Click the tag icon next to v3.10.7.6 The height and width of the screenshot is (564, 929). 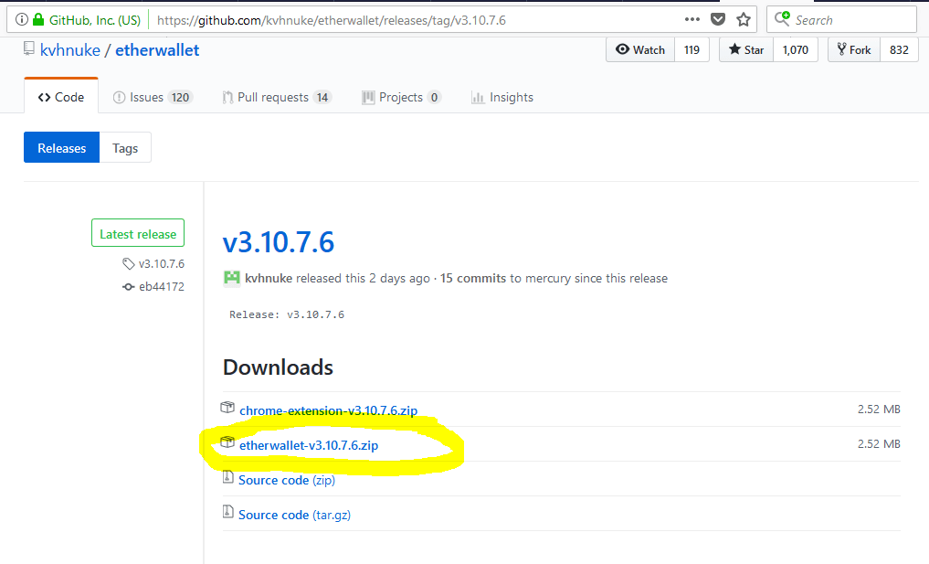(x=129, y=264)
